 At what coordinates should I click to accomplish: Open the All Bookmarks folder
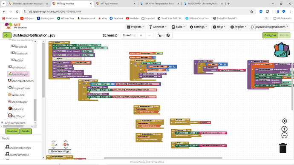point(282,18)
